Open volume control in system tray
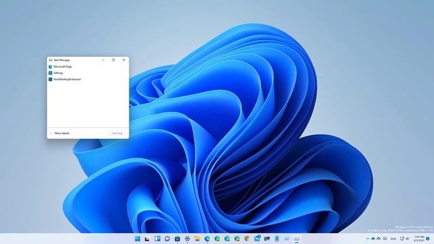The width and height of the screenshot is (434, 244). tap(407, 239)
